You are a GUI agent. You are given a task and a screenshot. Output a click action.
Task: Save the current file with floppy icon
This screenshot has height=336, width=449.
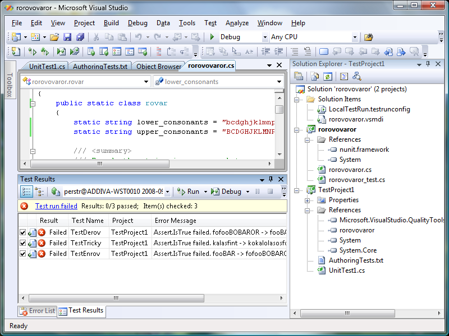67,37
